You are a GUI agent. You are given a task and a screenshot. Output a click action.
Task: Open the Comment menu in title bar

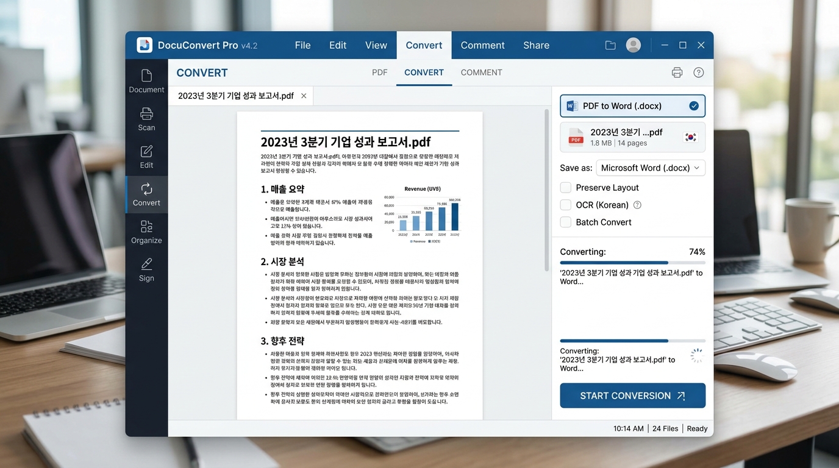click(x=483, y=45)
